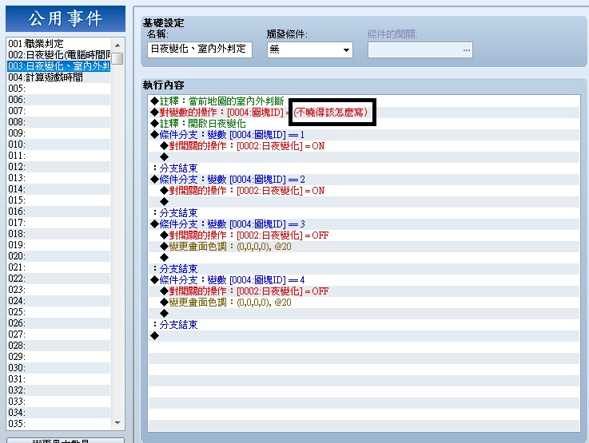Image resolution: width=589 pixels, height=443 pixels.
Task: Select common event 001:職業判定
Action: (59, 44)
